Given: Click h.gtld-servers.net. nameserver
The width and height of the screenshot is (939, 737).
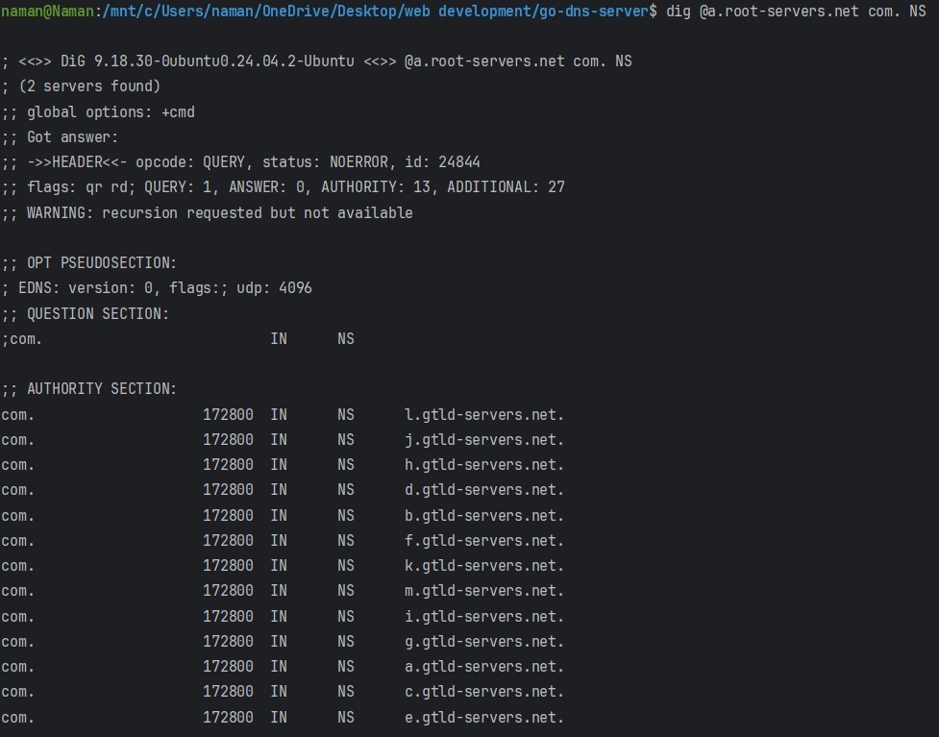Looking at the screenshot, I should [484, 465].
